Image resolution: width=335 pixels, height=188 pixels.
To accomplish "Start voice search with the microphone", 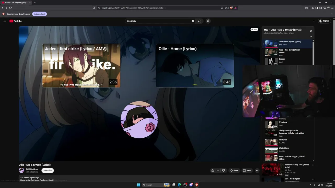I will [x=208, y=21].
